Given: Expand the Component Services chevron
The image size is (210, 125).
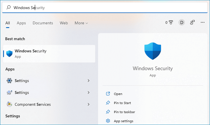Looking at the screenshot, I should [88, 104].
